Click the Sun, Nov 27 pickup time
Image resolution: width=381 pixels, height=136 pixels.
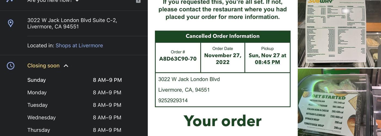[267, 59]
